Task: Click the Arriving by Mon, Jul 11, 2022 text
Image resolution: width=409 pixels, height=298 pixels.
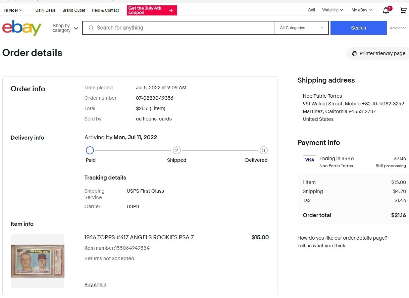Action: pos(120,137)
